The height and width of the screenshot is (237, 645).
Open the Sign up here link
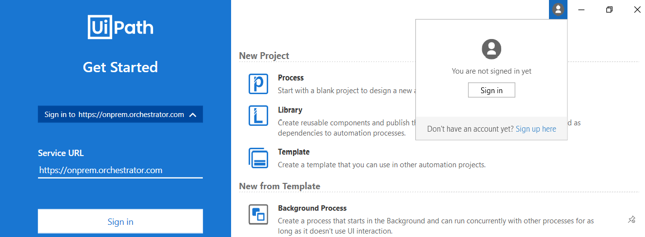click(x=536, y=129)
